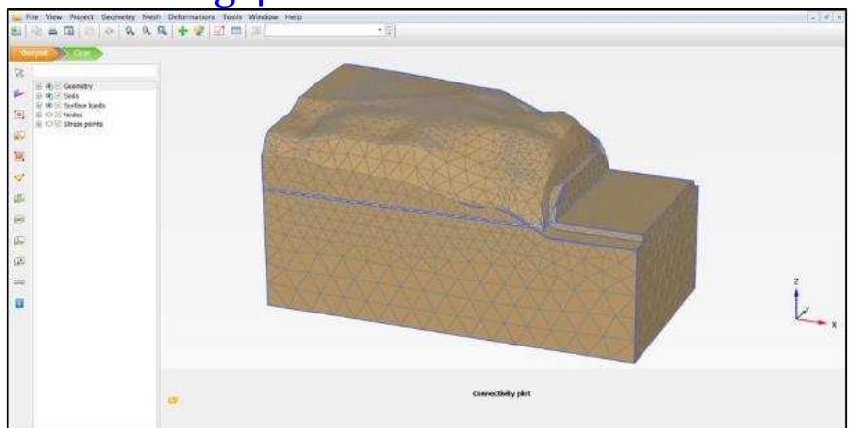Expand the Geometry tree node
856x428 pixels.
[x=39, y=86]
